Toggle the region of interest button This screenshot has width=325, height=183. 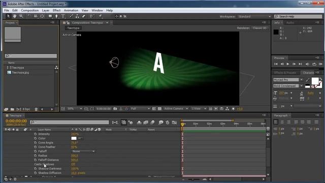click(x=154, y=109)
